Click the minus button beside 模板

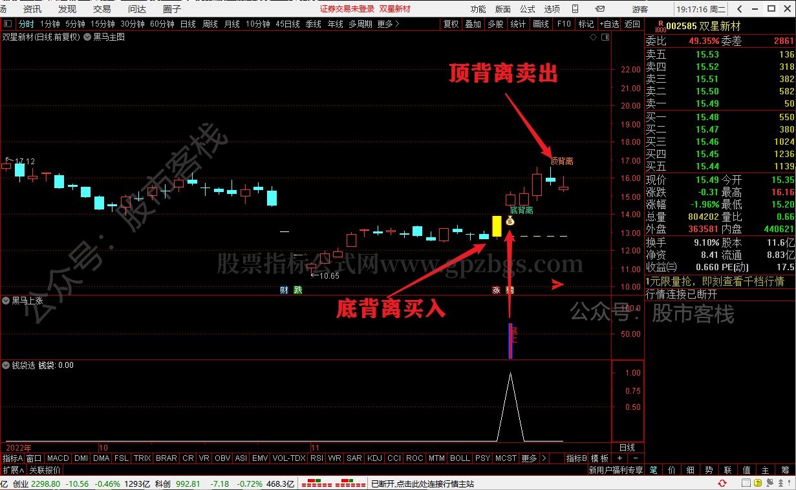tap(634, 458)
